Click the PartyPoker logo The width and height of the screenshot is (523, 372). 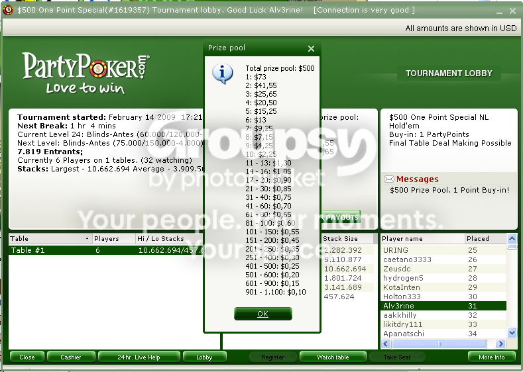[86, 73]
